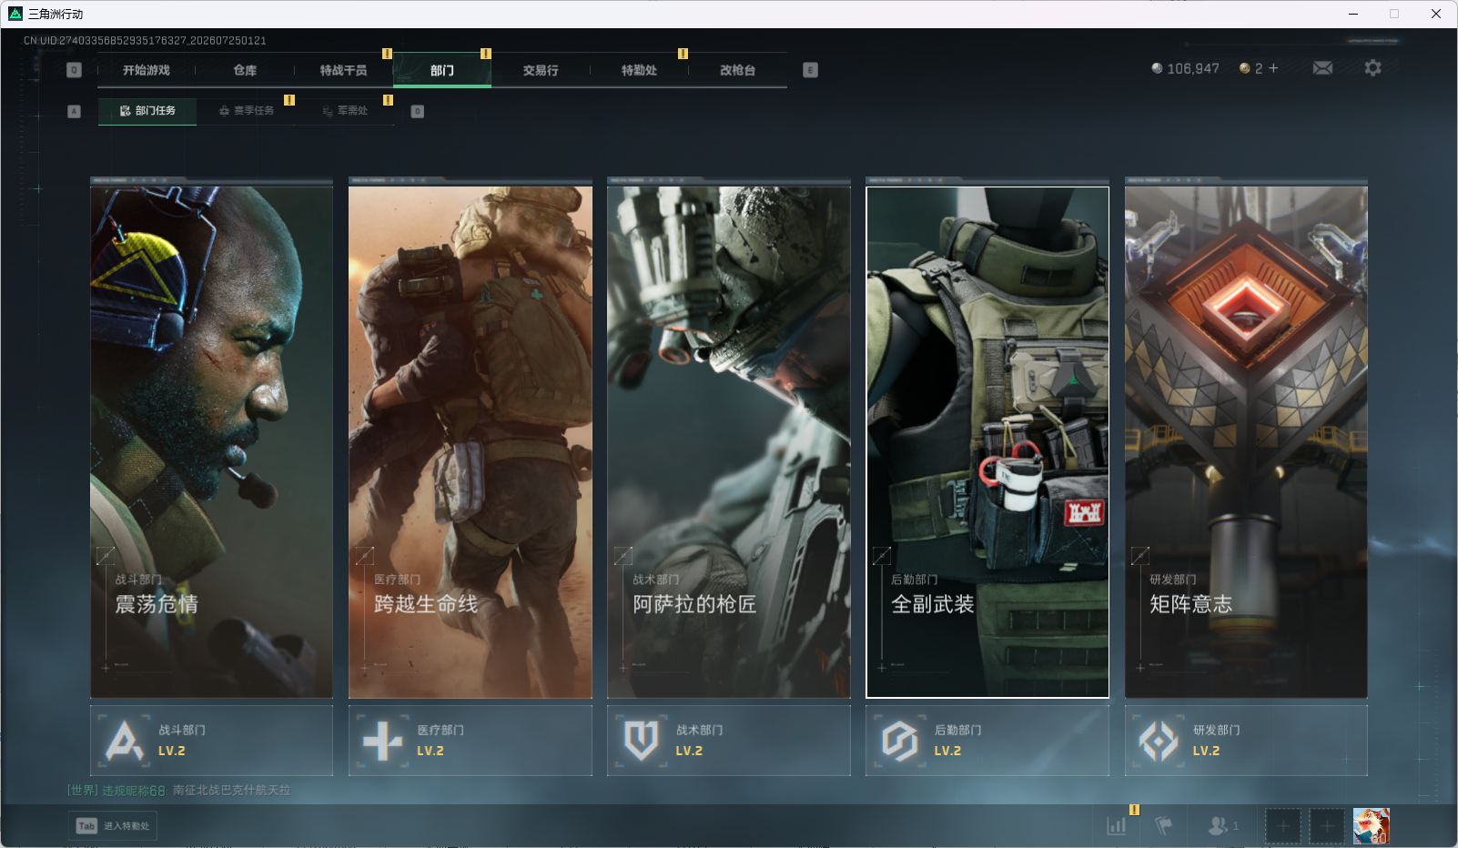Open the 军需处 sub-tab
1458x848 pixels.
tap(345, 111)
